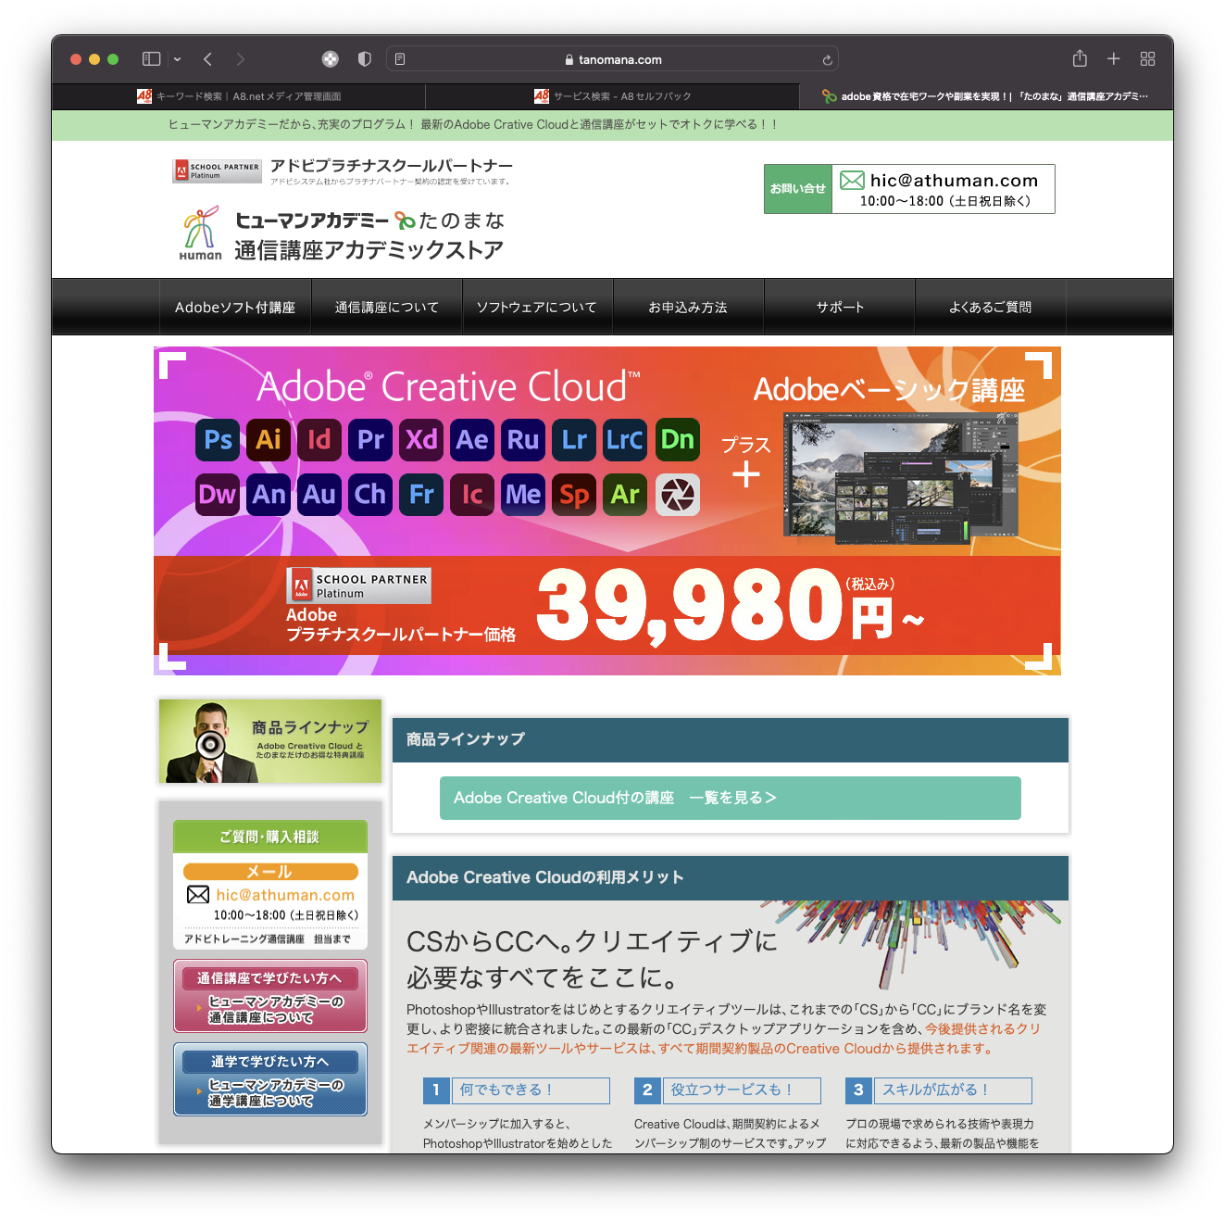Image resolution: width=1225 pixels, height=1222 pixels.
Task: Click the Adobe Aero Ar icon
Action: pyautogui.click(x=625, y=494)
